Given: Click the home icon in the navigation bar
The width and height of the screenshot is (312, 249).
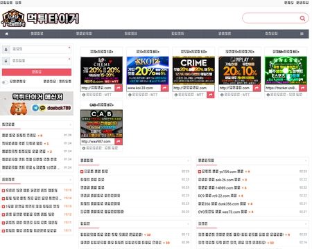Looking at the screenshot, I should [x=7, y=34].
